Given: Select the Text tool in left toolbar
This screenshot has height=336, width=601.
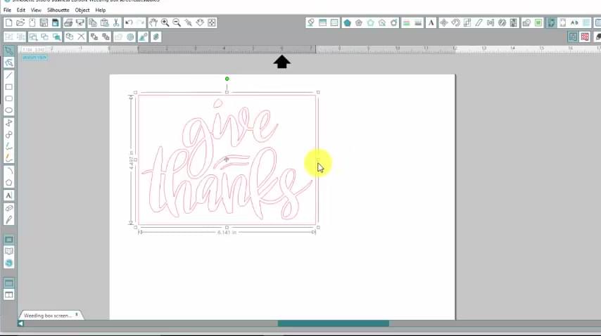Looking at the screenshot, I should pyautogui.click(x=9, y=195).
